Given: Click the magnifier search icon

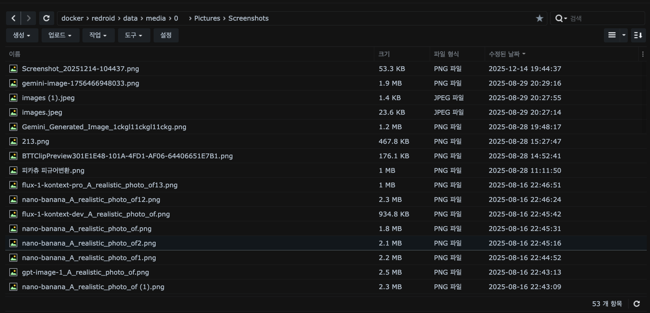Looking at the screenshot, I should click(559, 18).
